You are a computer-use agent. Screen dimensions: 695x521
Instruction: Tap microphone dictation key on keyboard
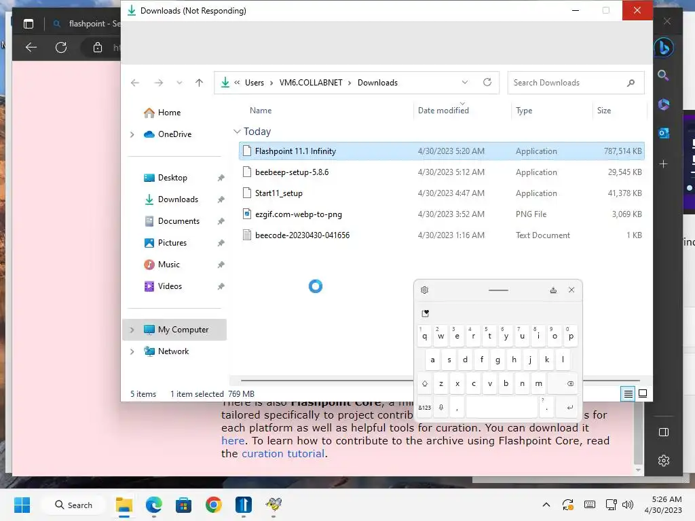point(441,408)
